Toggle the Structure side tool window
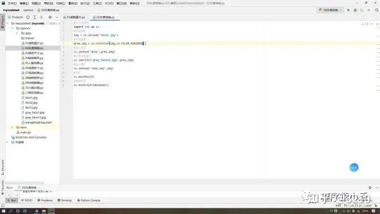The height and width of the screenshot is (214, 380). (2, 167)
